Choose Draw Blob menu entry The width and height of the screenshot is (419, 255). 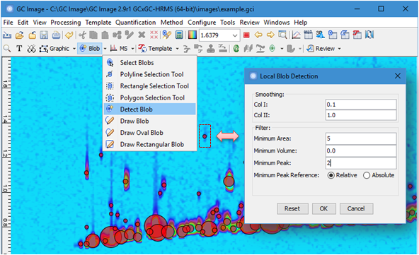coord(149,121)
